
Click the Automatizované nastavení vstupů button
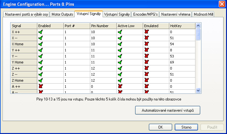(167, 110)
